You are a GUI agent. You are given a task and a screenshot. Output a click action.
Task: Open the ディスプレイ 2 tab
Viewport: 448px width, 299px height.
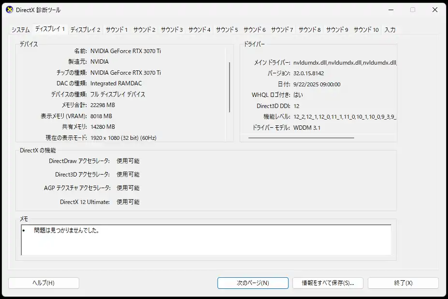coord(85,30)
